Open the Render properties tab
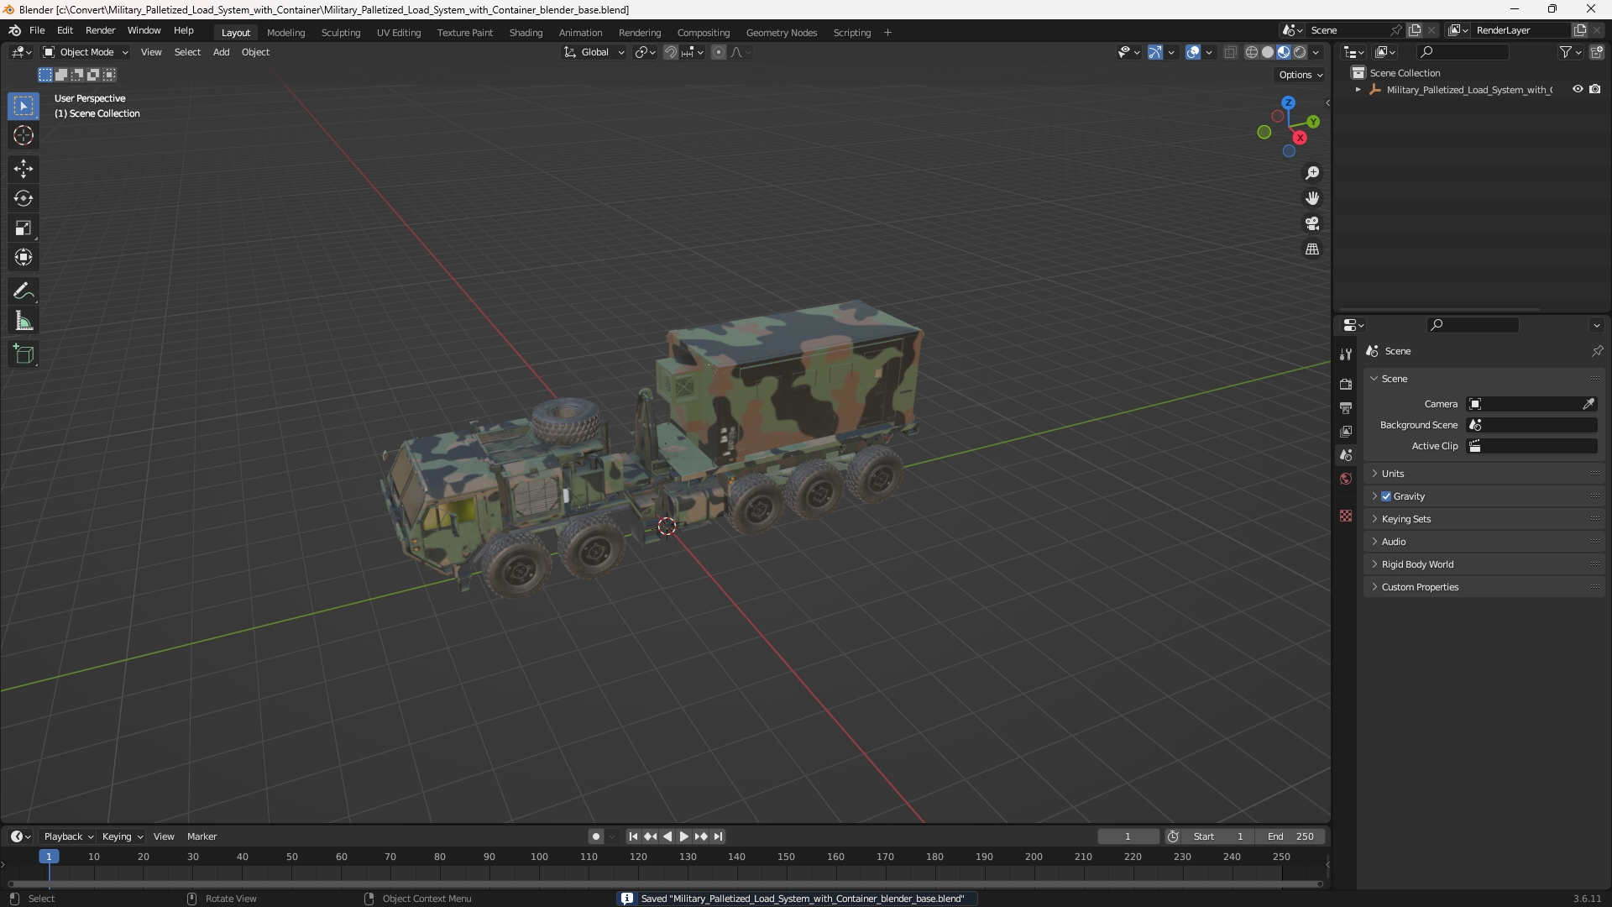1612x907 pixels. pos(1346,384)
